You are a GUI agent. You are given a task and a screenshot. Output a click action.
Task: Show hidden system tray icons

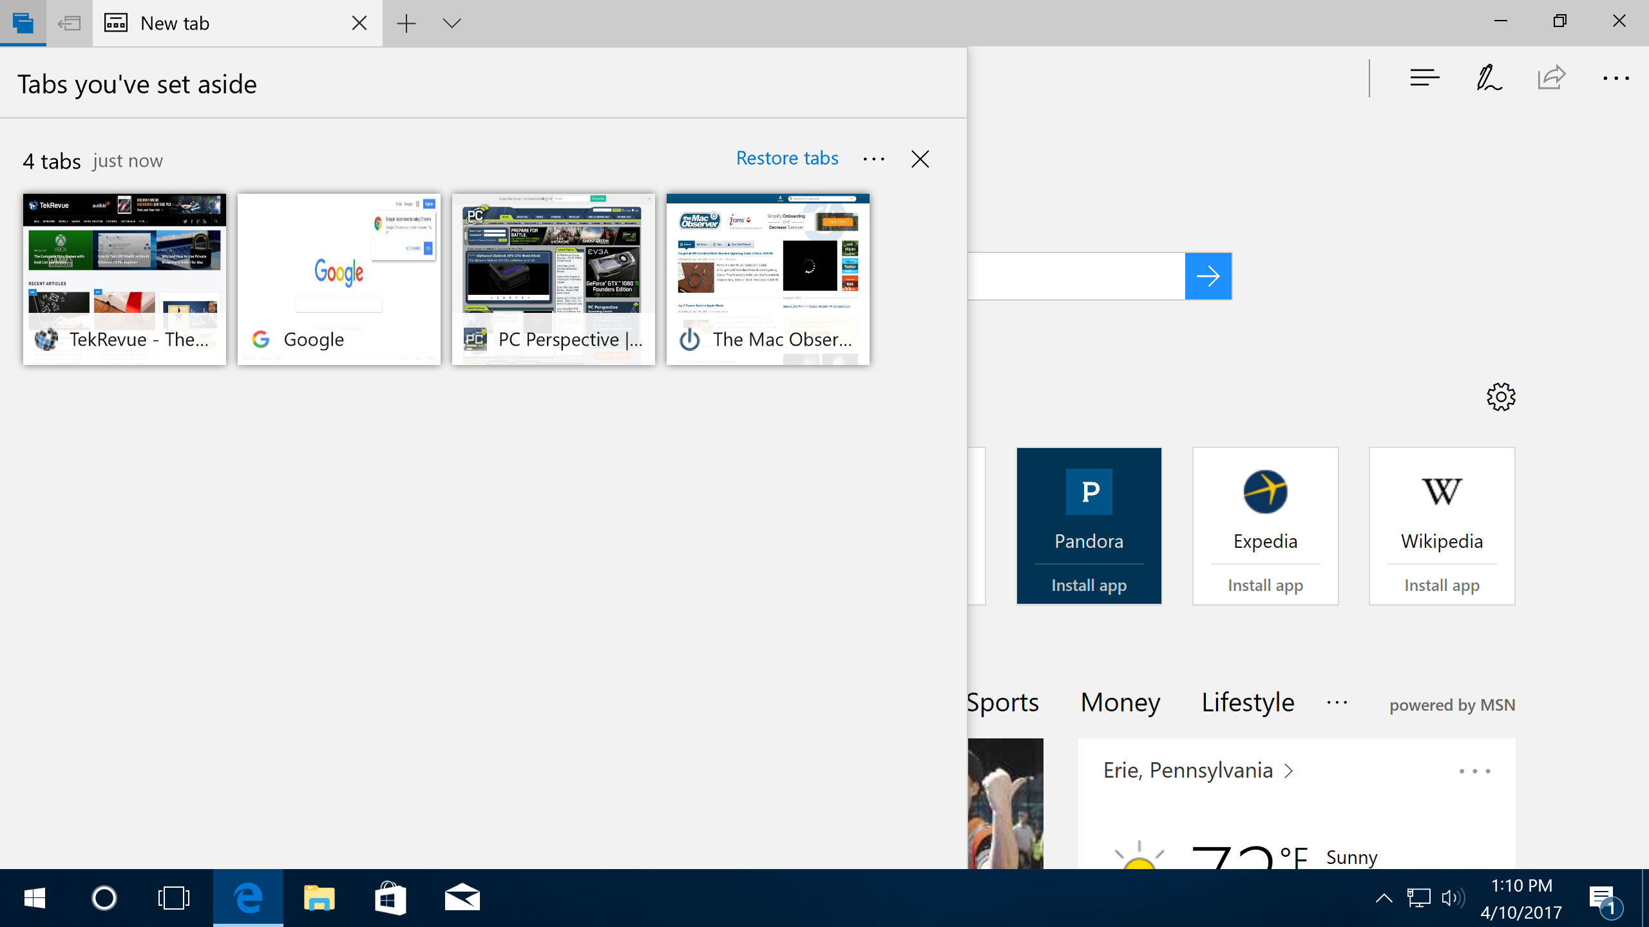1384,898
